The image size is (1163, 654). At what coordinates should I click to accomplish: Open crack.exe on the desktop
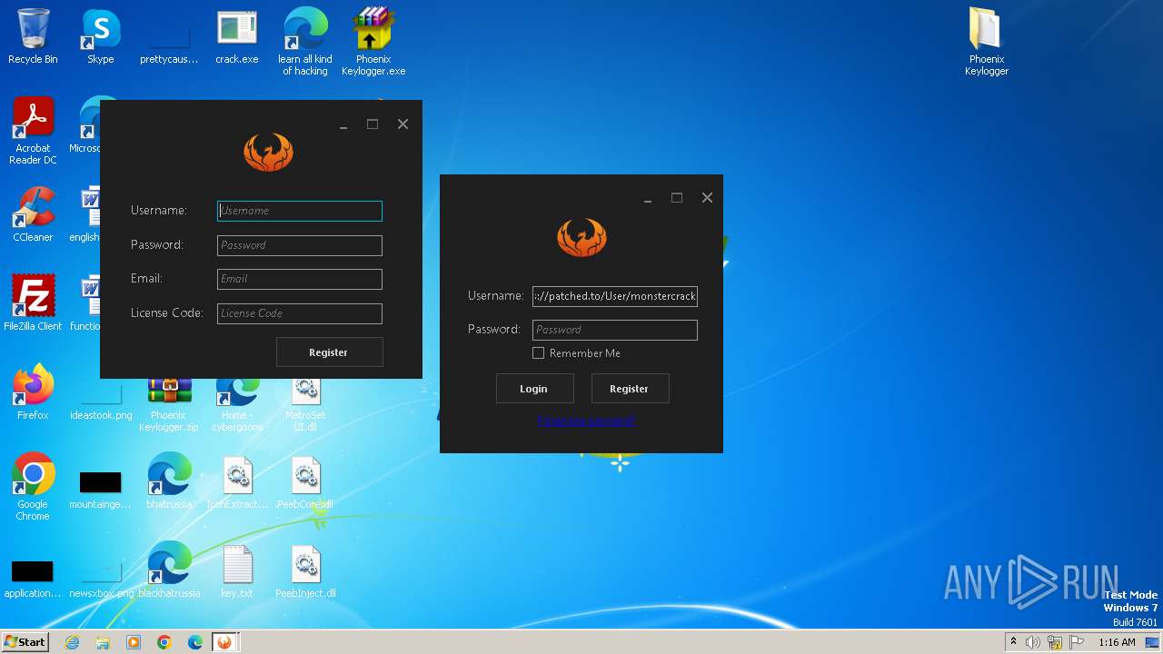(x=236, y=36)
